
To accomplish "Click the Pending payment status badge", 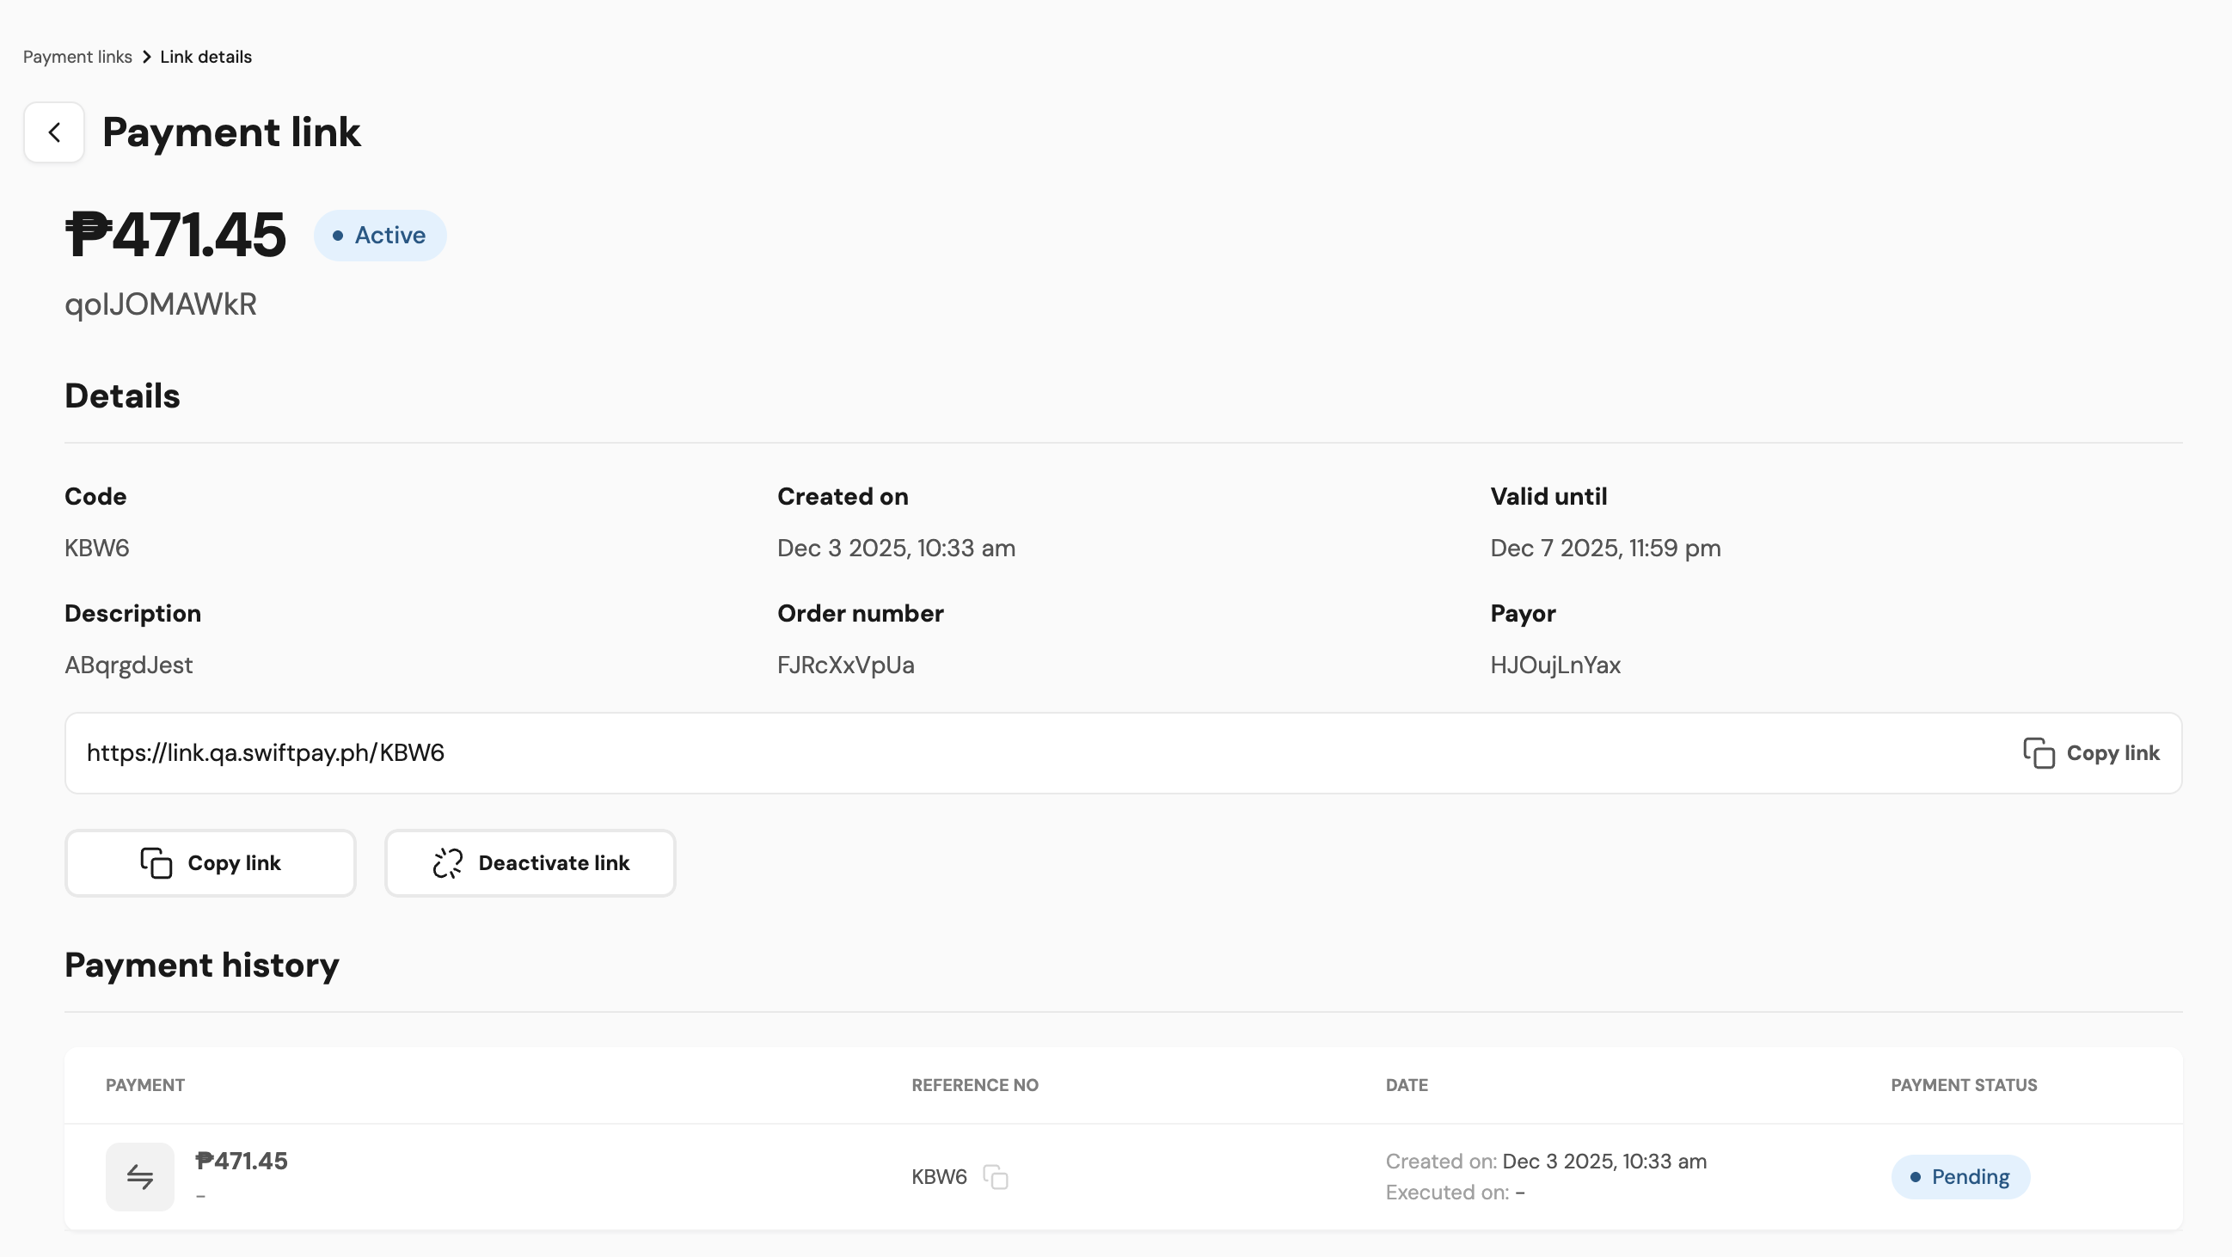I will (1959, 1176).
